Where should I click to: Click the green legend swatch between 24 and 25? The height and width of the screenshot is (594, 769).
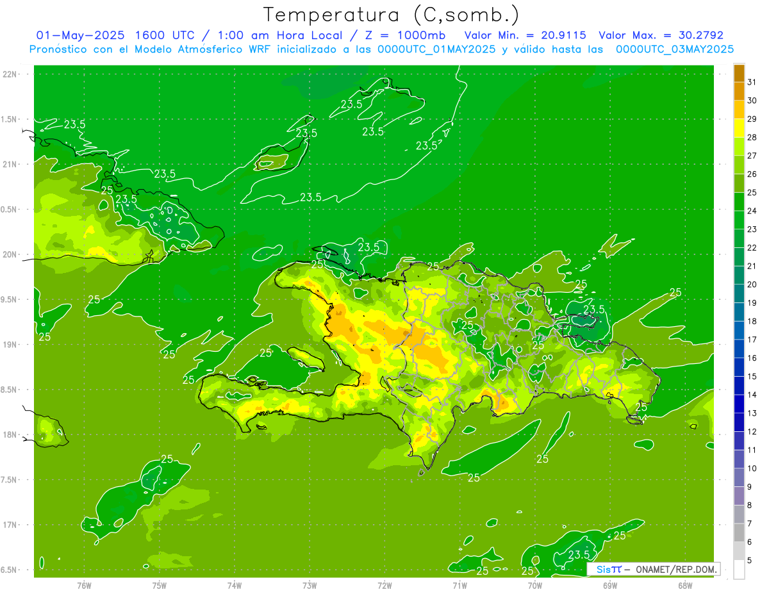pos(739,202)
